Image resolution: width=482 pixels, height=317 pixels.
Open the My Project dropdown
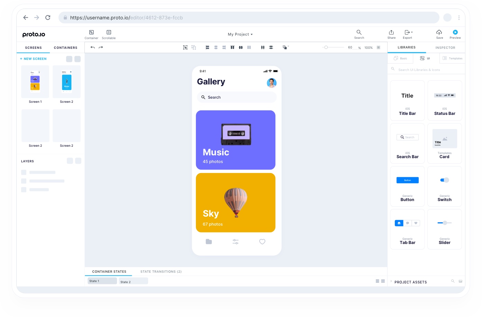coord(240,34)
